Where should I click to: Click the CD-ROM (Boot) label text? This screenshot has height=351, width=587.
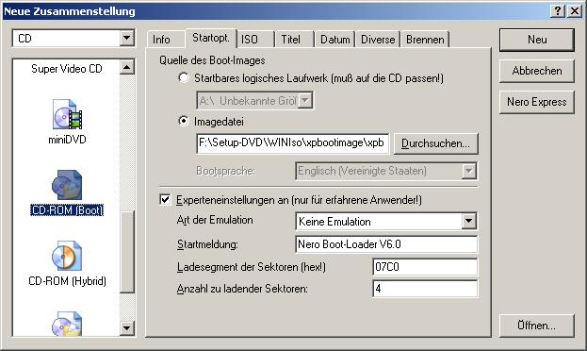point(67,210)
